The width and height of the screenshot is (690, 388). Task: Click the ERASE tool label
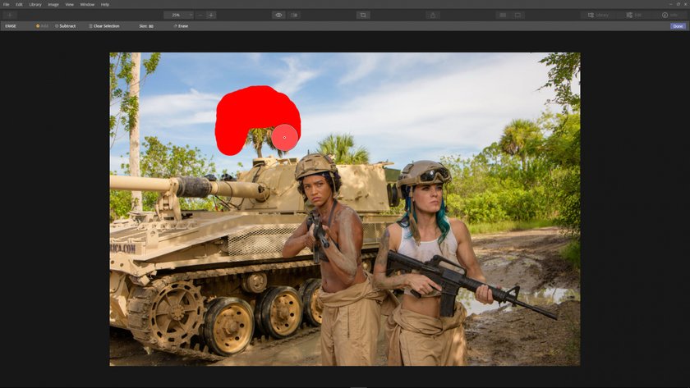(x=11, y=26)
